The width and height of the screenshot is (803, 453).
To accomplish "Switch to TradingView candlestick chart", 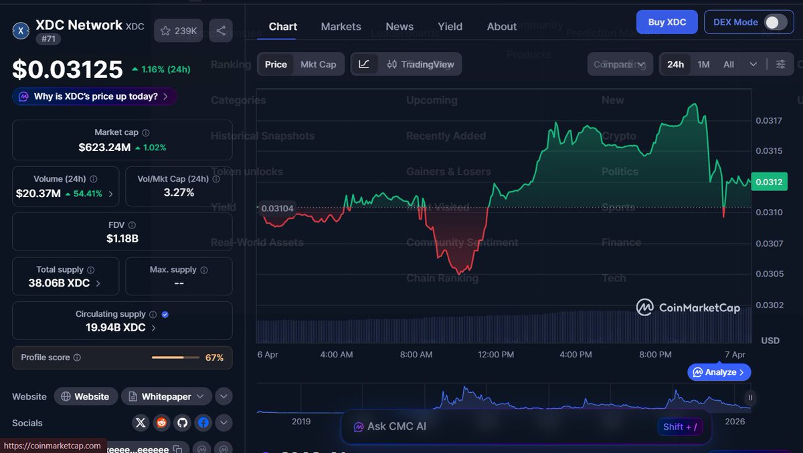I will [x=420, y=64].
